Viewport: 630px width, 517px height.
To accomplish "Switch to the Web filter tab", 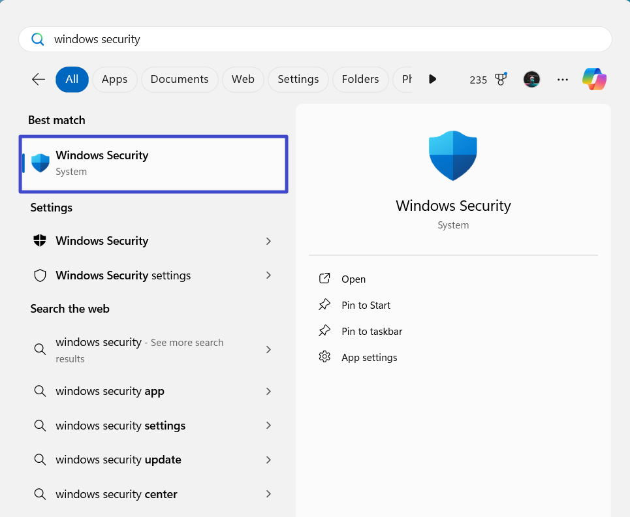I will coord(243,79).
